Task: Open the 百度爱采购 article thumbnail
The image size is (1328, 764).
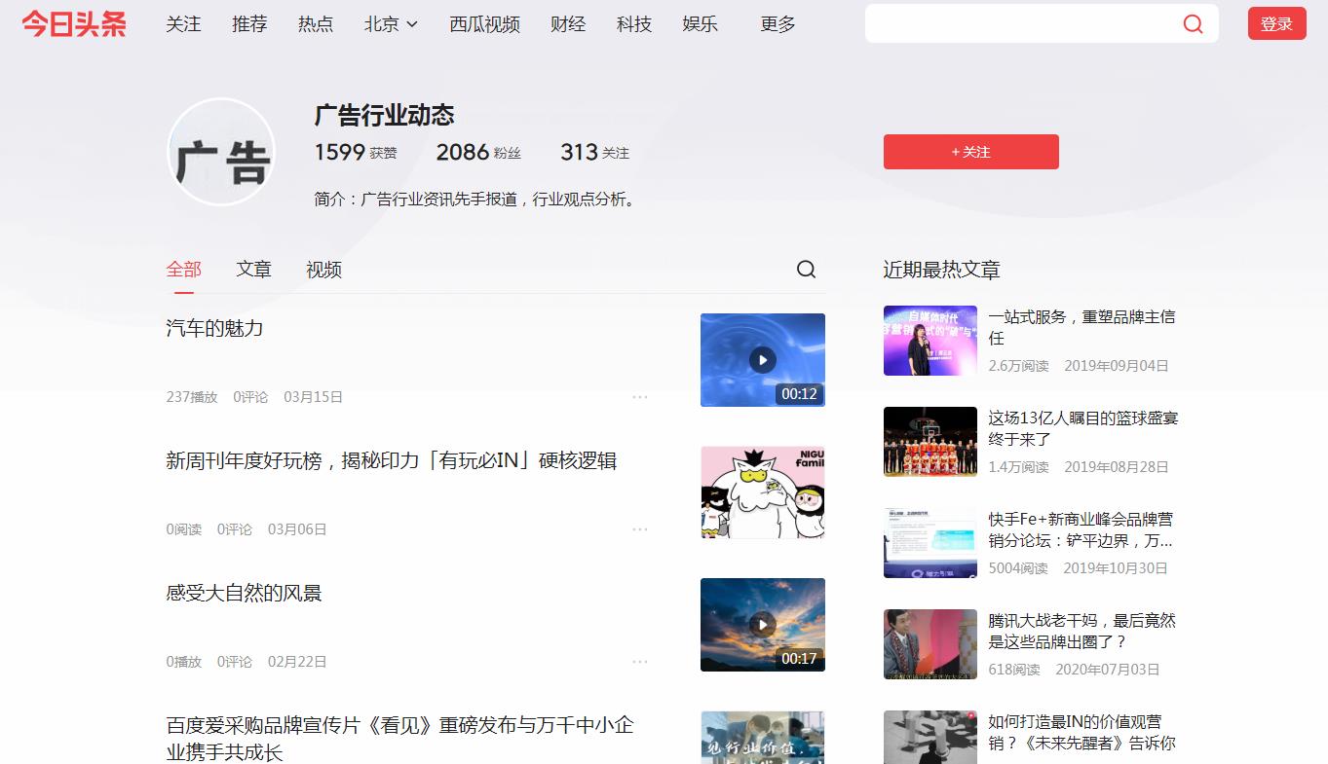Action: (763, 737)
